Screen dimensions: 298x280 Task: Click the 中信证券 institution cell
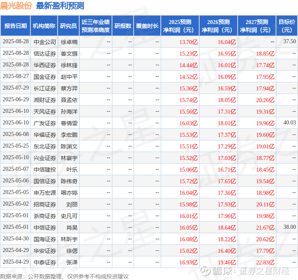(45, 228)
